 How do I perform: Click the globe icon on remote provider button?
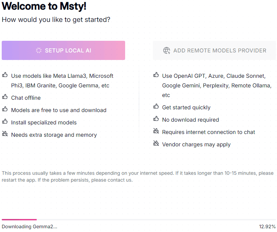click(x=167, y=51)
